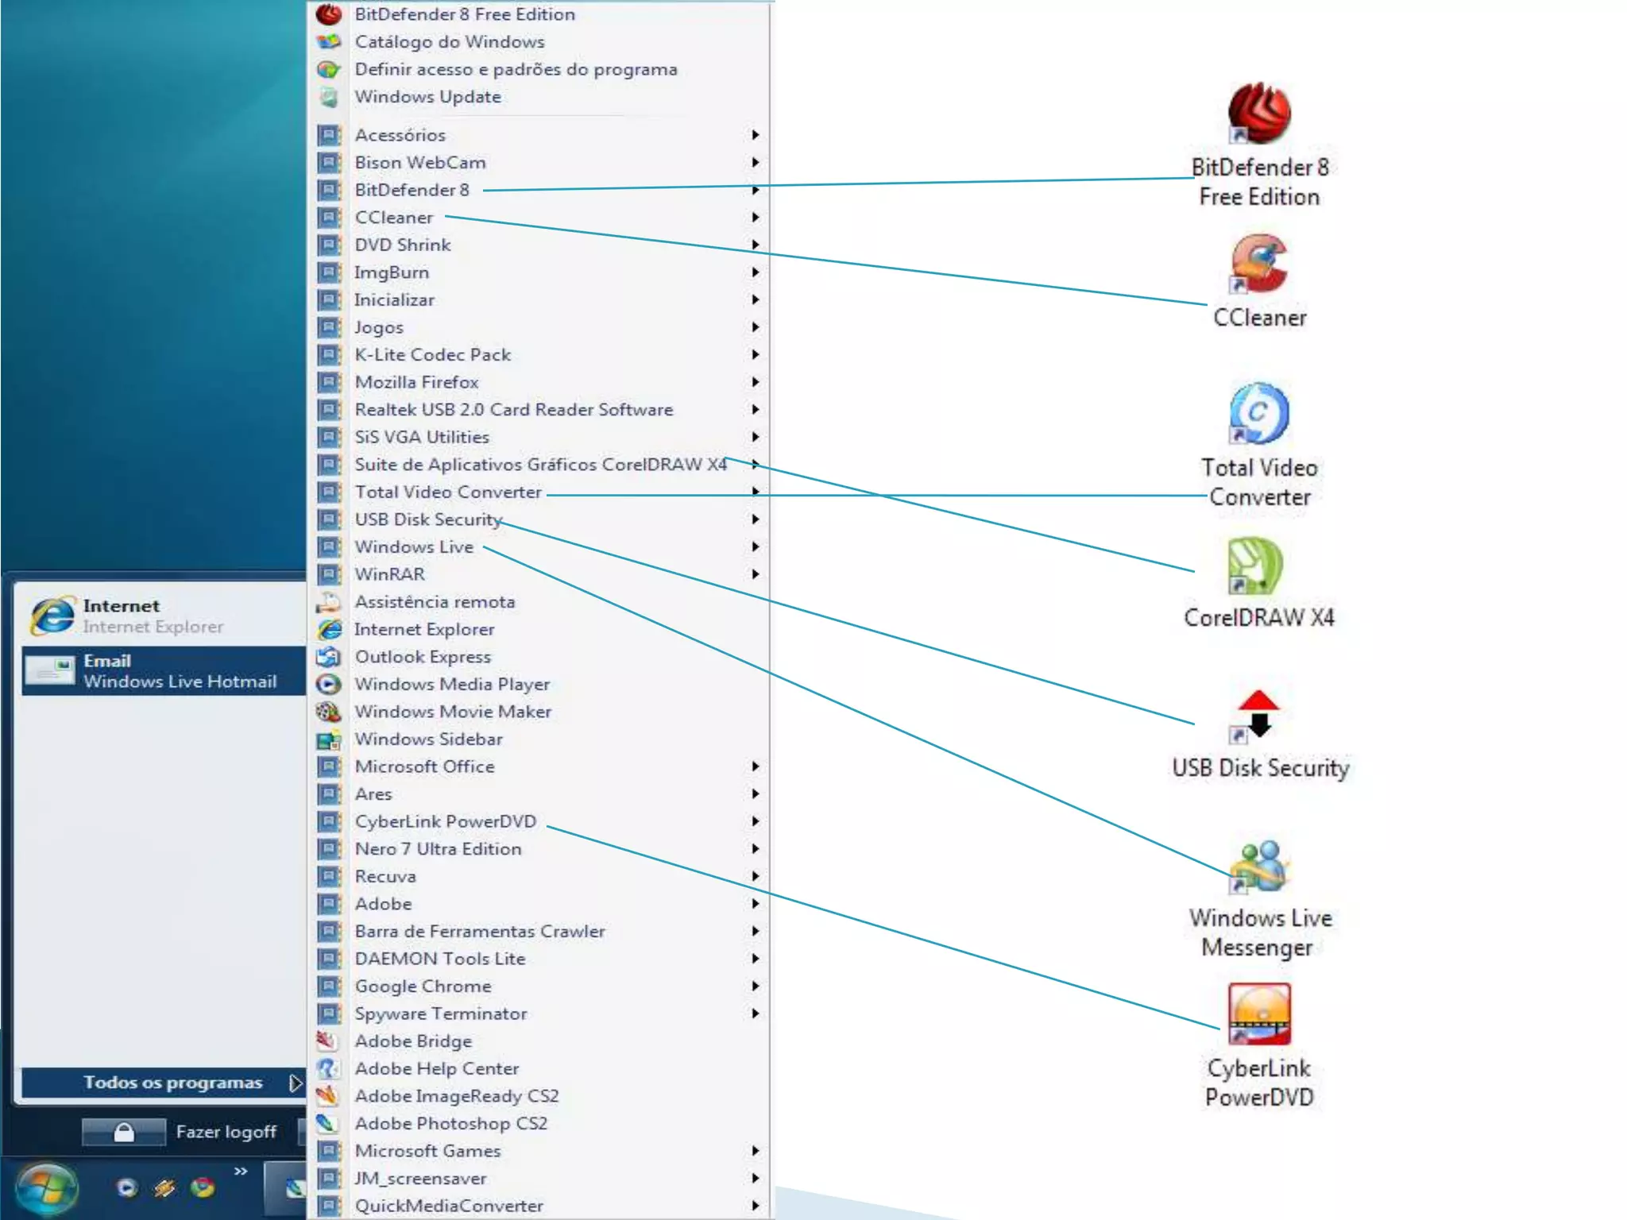1627x1220 pixels.
Task: Show hidden quick launch items chevron
Action: [241, 1172]
